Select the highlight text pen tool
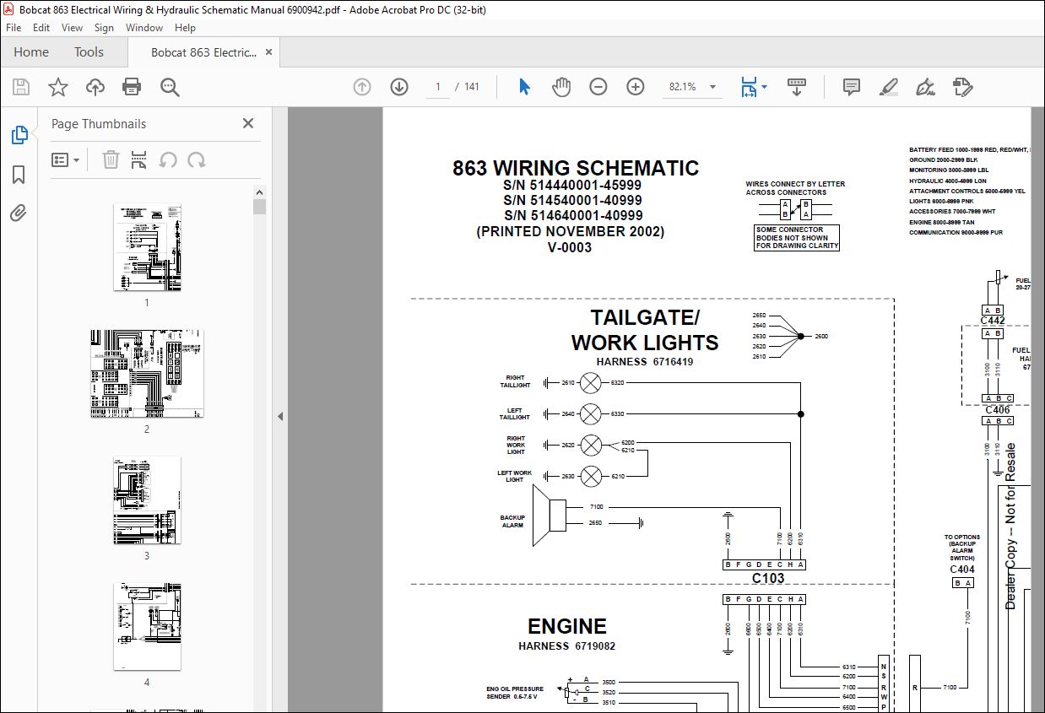Screen dimensions: 1045x713 889,87
